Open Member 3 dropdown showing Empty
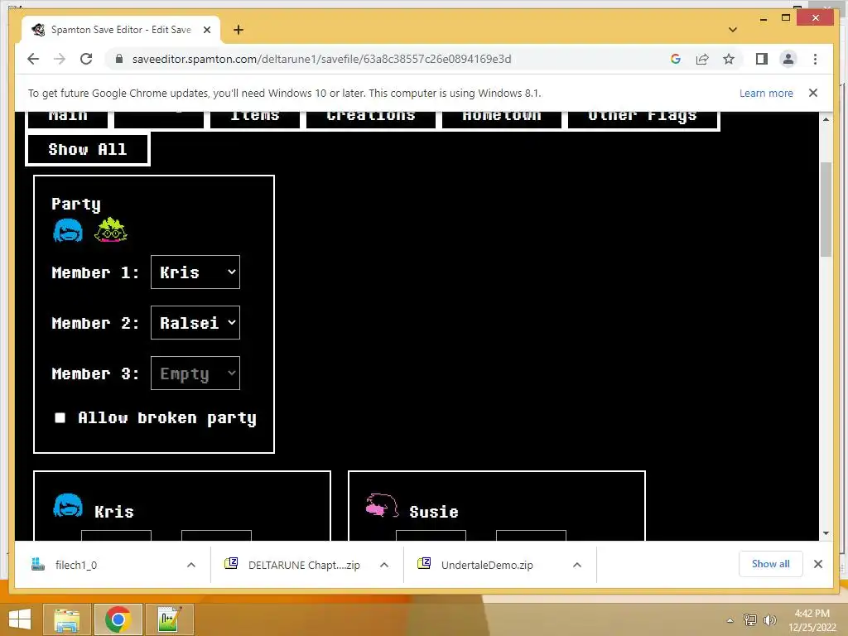 tap(195, 373)
